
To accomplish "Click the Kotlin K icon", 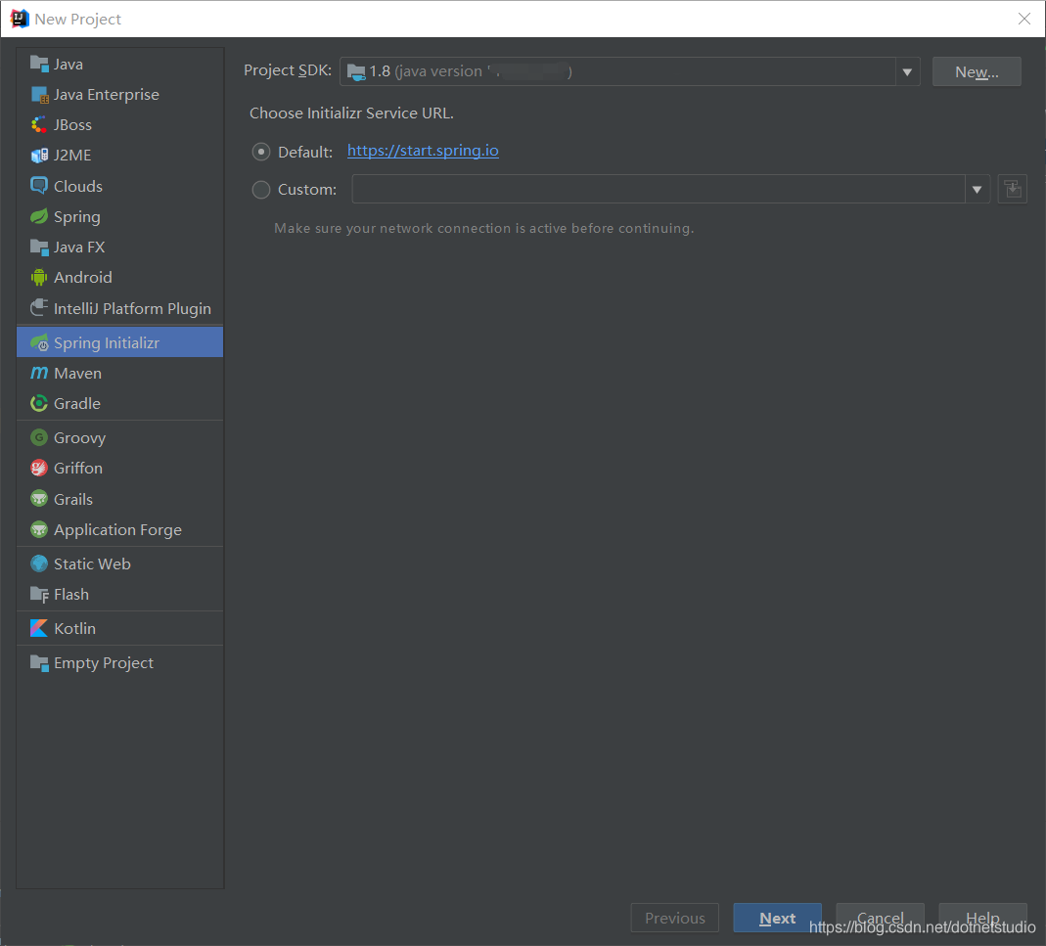I will 39,628.
